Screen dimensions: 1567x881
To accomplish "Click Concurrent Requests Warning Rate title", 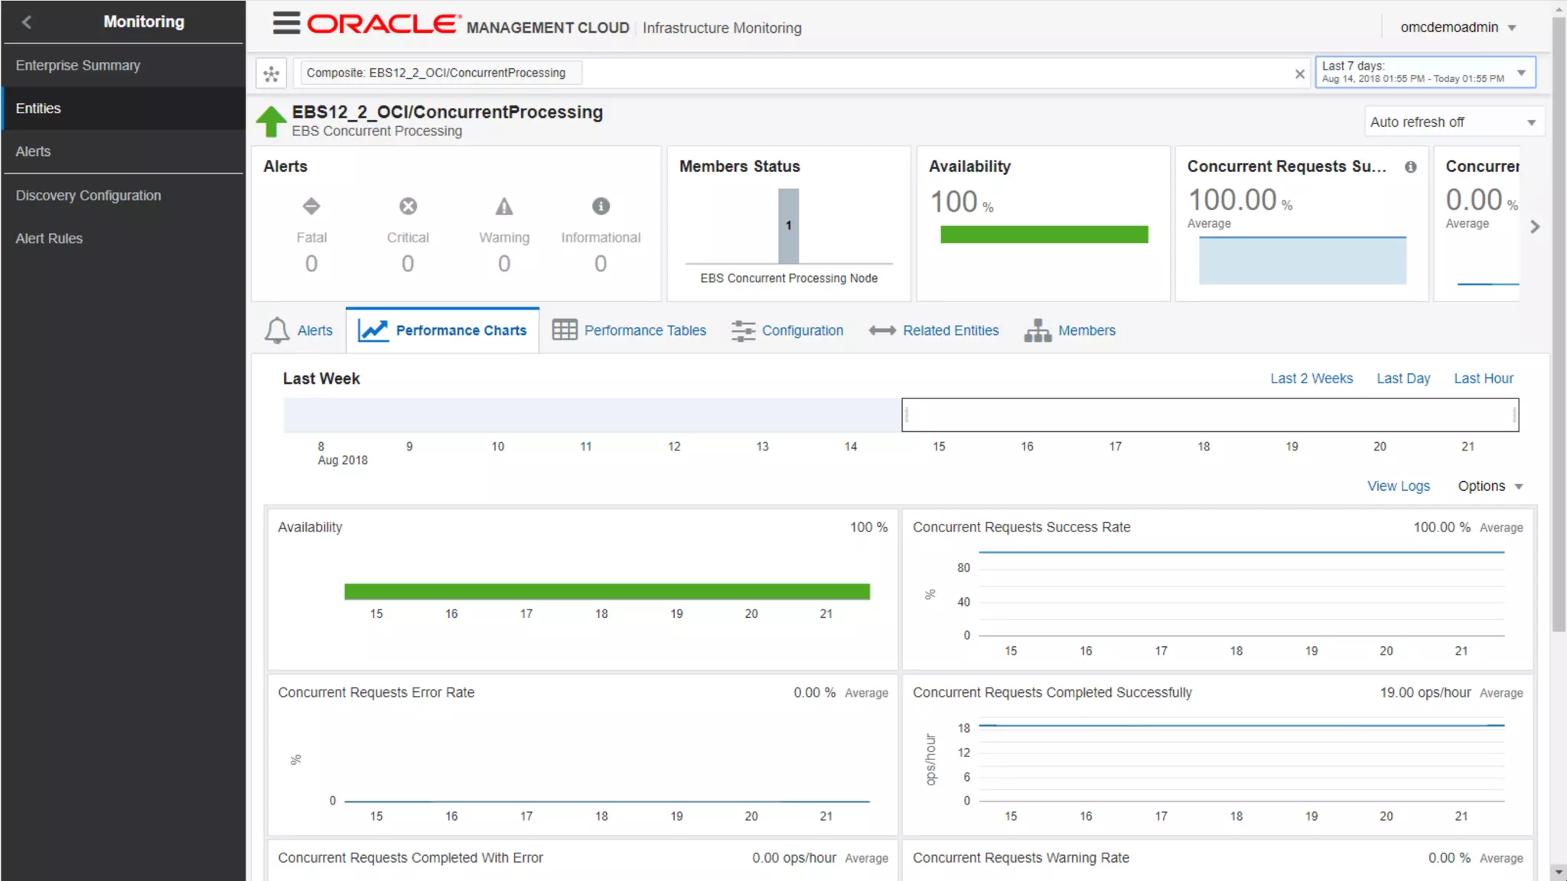I will (1021, 858).
